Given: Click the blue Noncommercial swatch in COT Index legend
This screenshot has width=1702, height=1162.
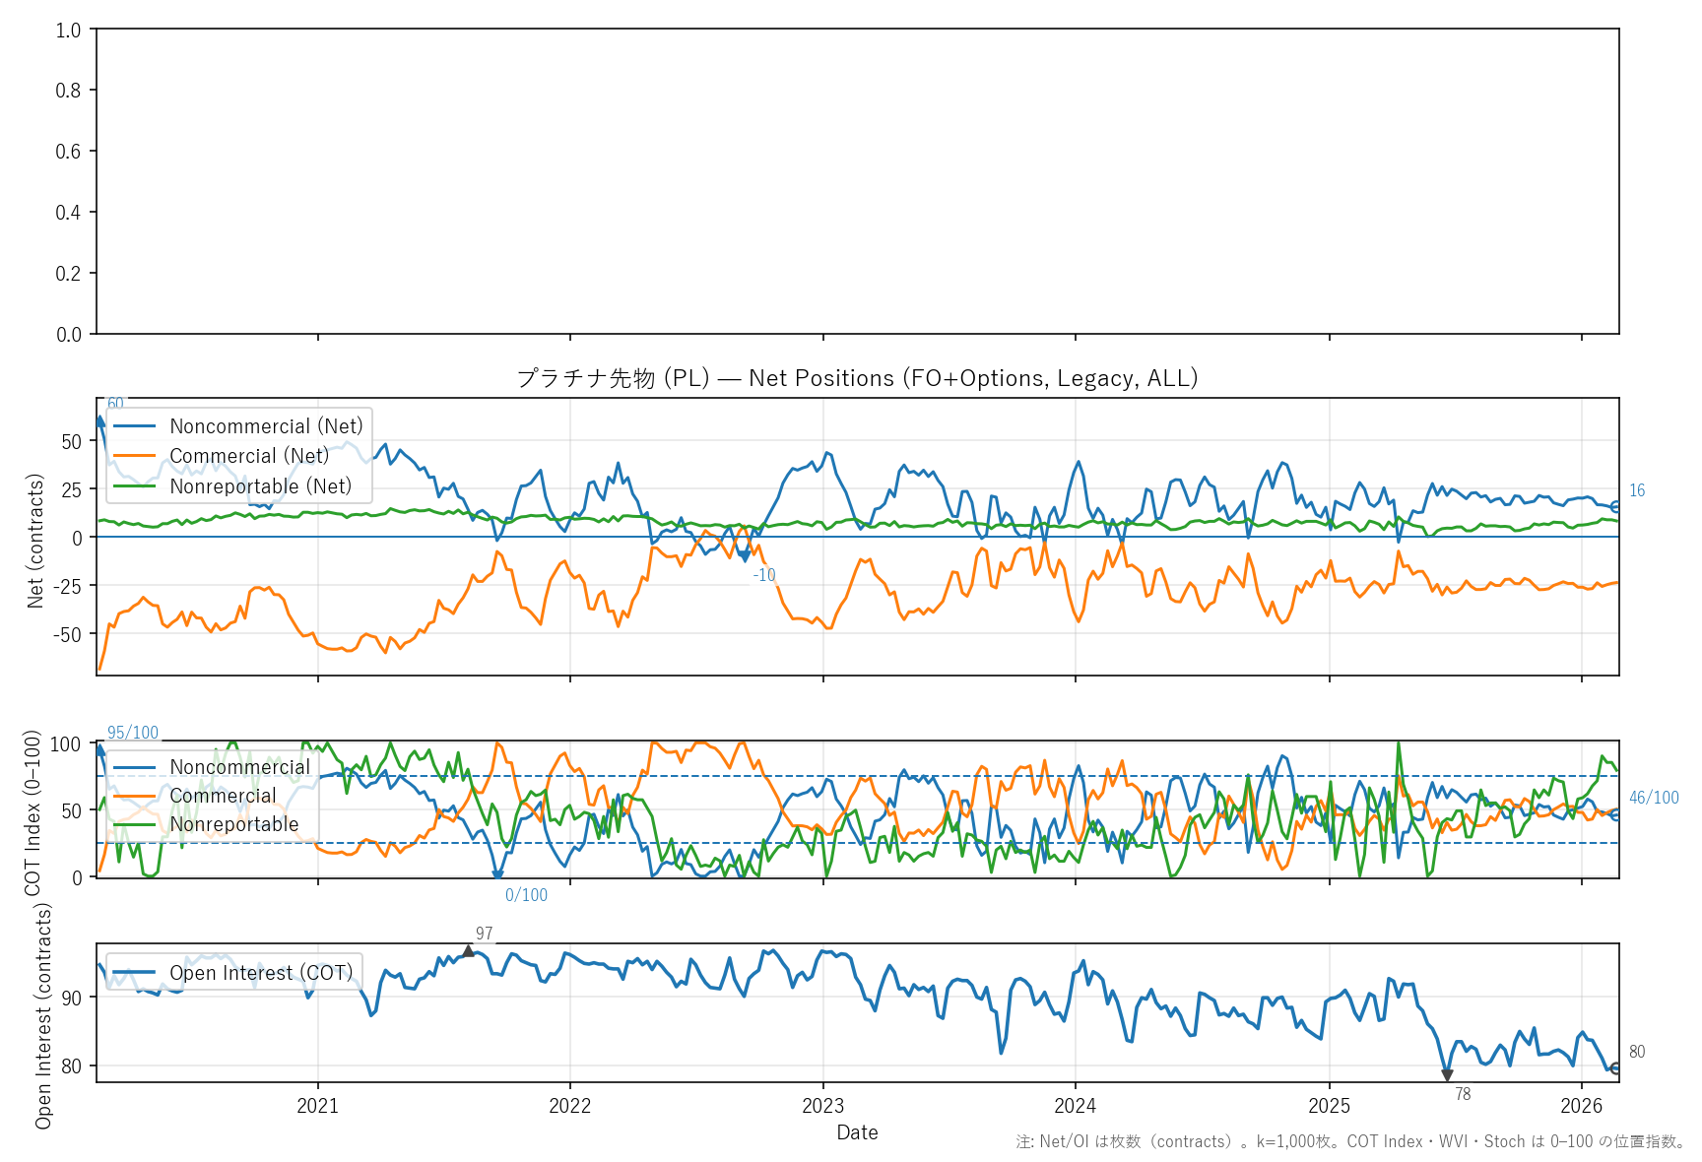Looking at the screenshot, I should point(135,767).
